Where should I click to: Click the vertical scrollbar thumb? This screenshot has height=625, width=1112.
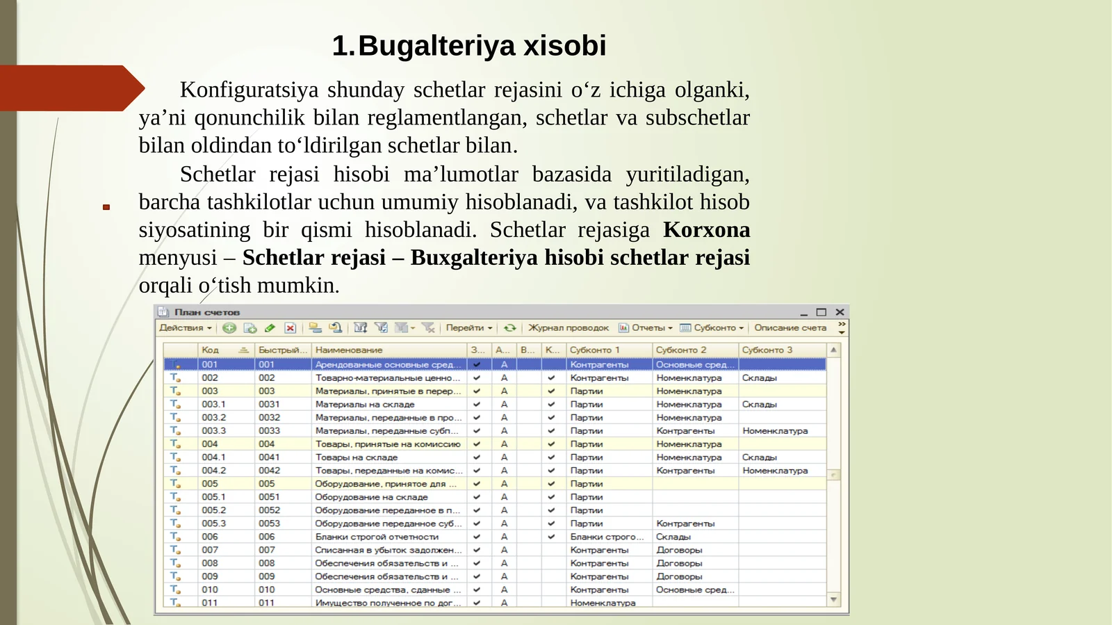[834, 475]
